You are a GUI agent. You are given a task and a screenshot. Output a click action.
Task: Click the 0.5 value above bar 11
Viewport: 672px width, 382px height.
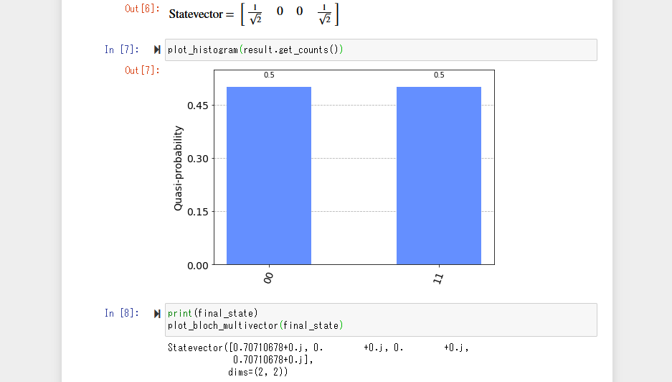click(x=438, y=75)
